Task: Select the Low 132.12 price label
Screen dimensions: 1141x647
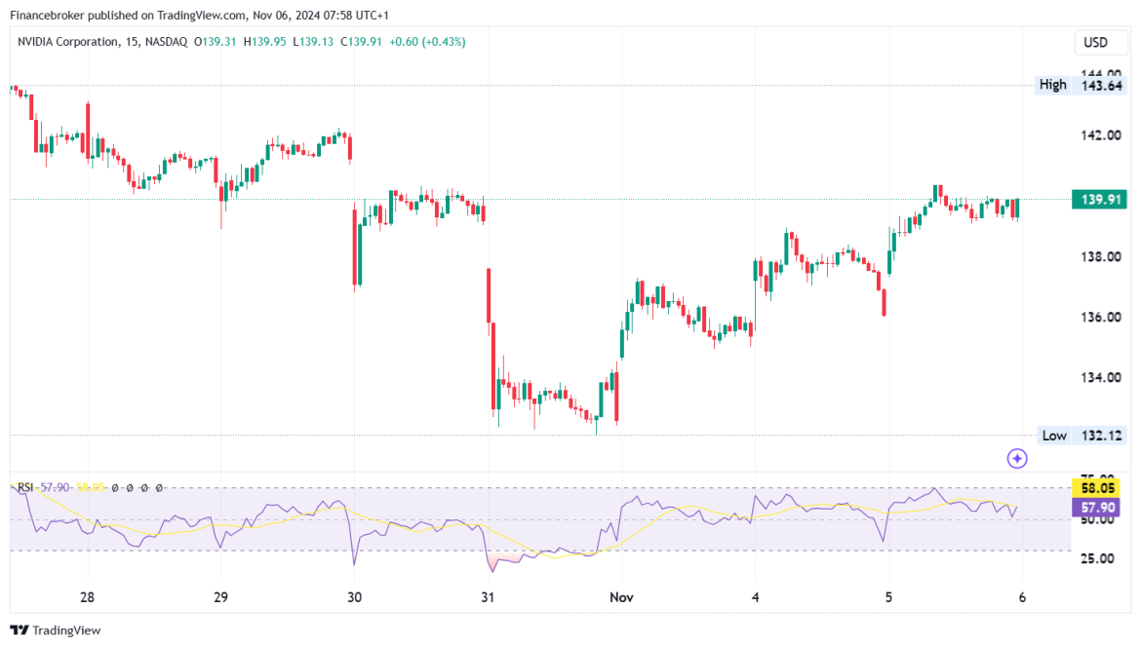Action: click(x=1082, y=436)
